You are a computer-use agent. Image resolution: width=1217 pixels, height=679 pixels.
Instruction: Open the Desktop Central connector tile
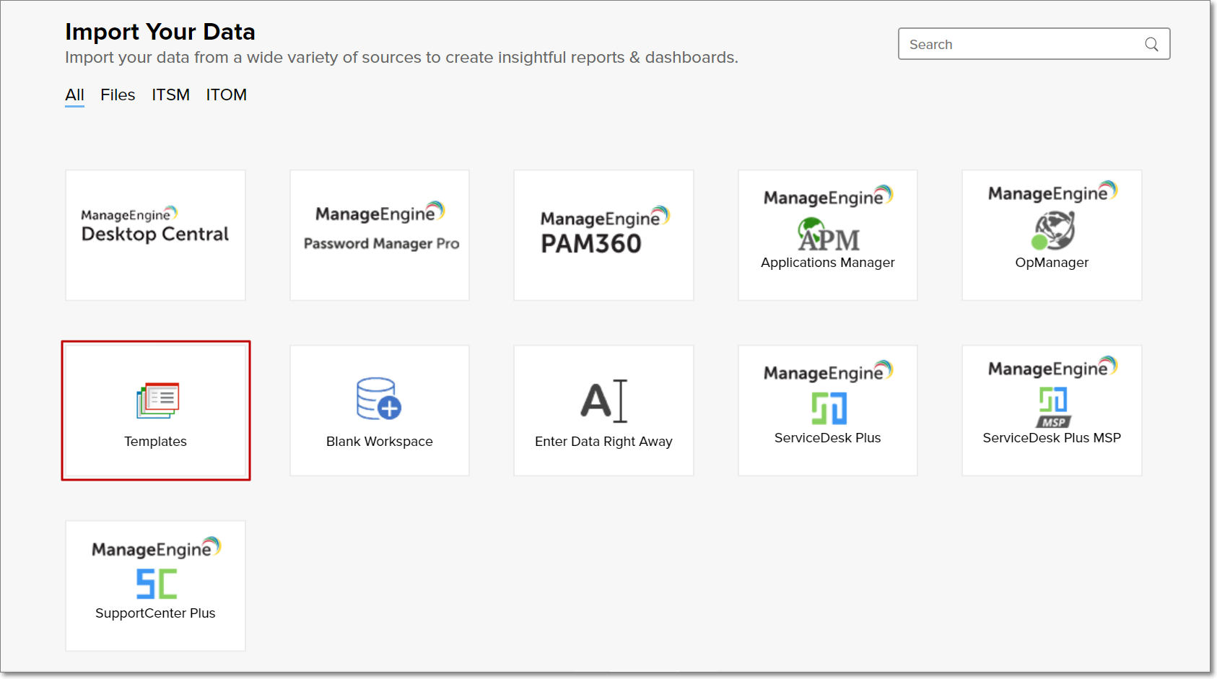click(155, 235)
